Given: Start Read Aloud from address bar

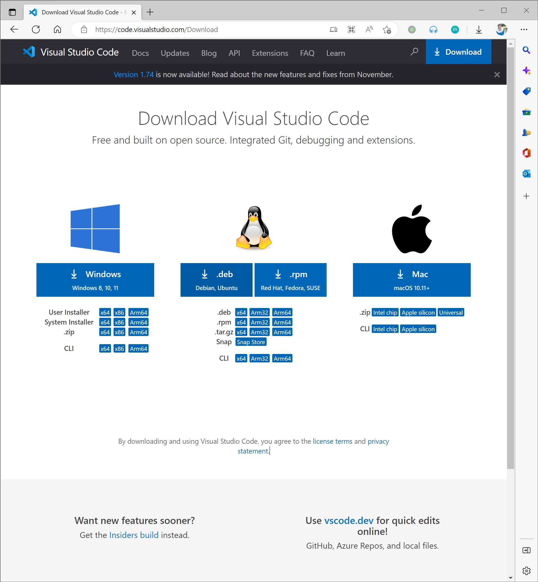Looking at the screenshot, I should point(369,29).
